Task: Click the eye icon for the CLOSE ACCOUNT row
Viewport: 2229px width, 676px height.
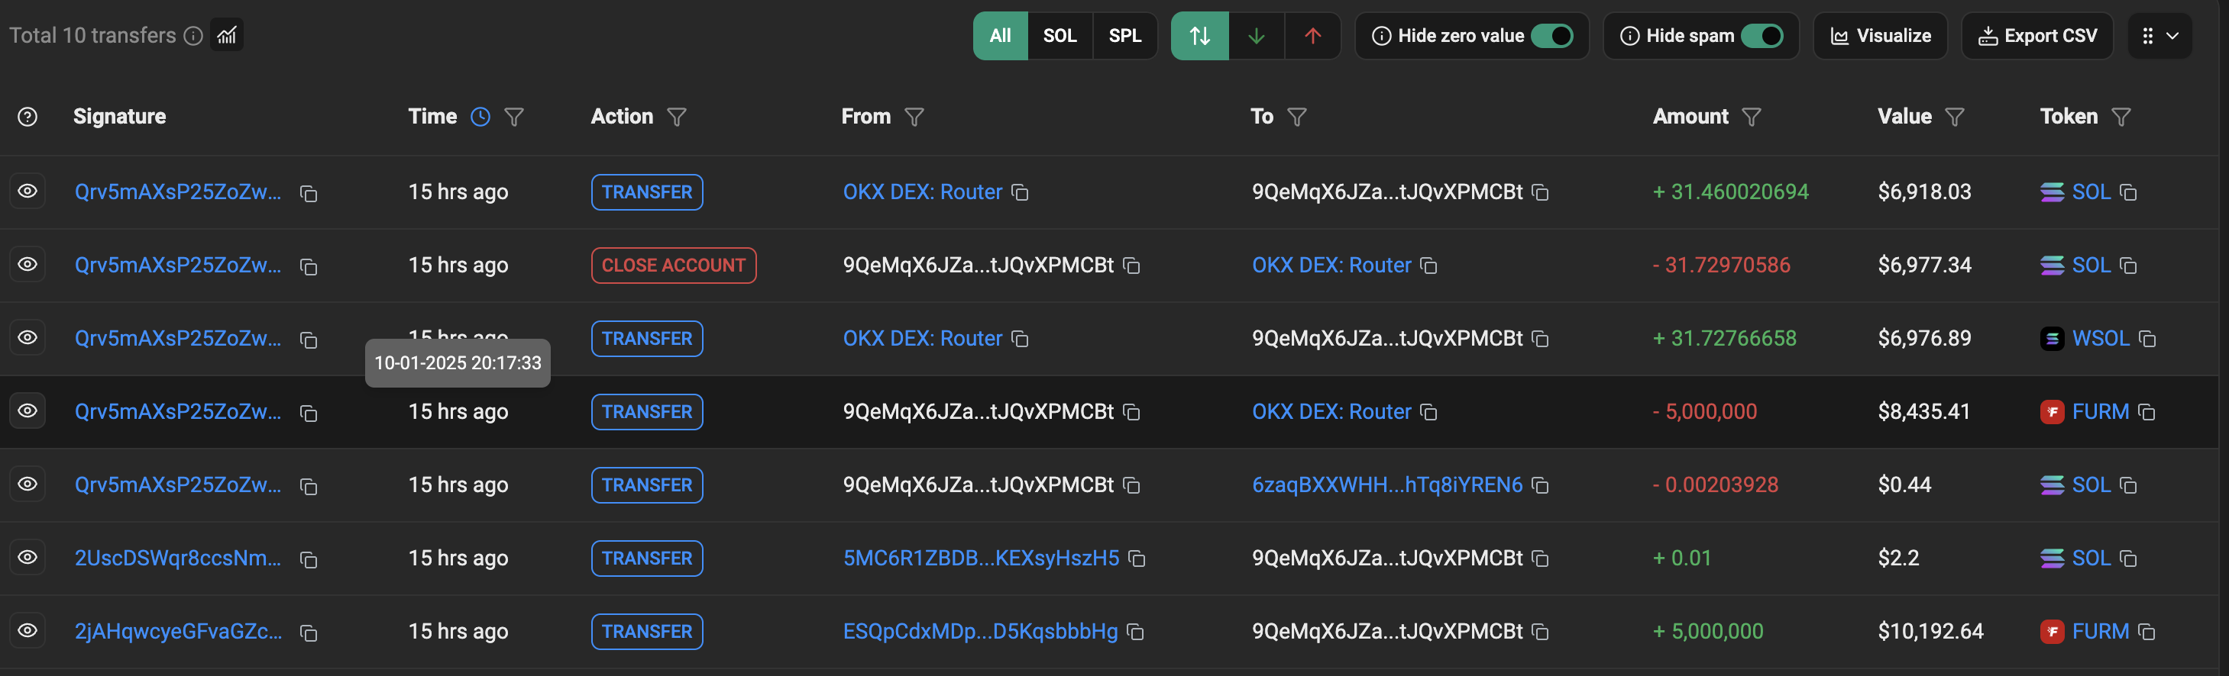Action: coord(27,265)
